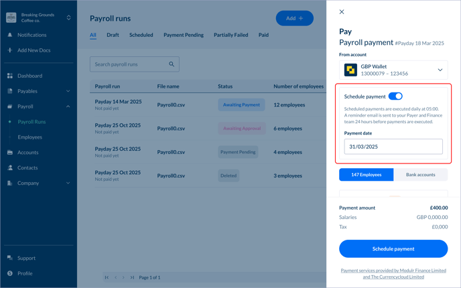The width and height of the screenshot is (461, 288).
Task: Click the Payment date field
Action: tap(393, 147)
